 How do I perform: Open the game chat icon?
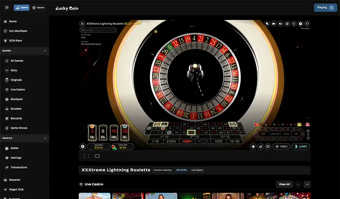pyautogui.click(x=267, y=24)
